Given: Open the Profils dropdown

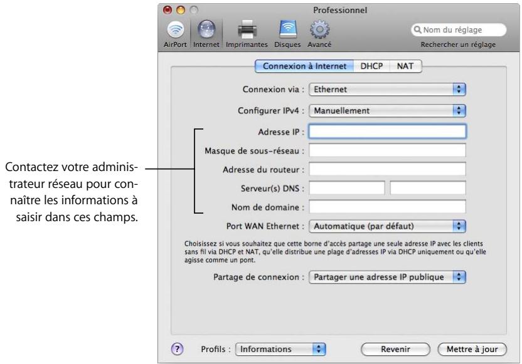Looking at the screenshot, I should point(280,349).
